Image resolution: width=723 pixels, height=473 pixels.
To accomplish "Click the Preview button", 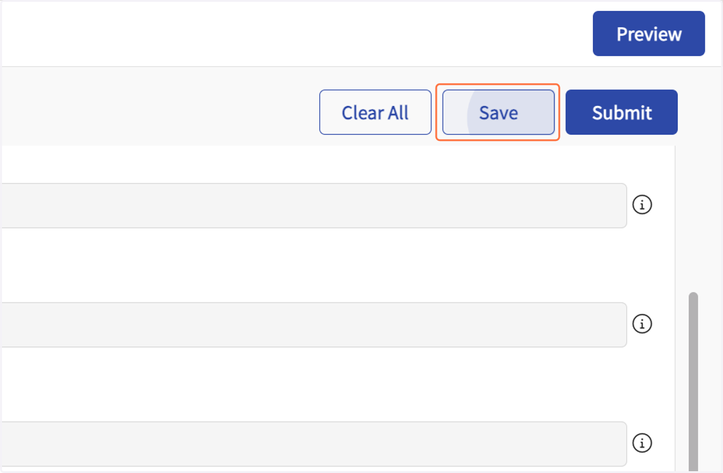I will pos(649,34).
